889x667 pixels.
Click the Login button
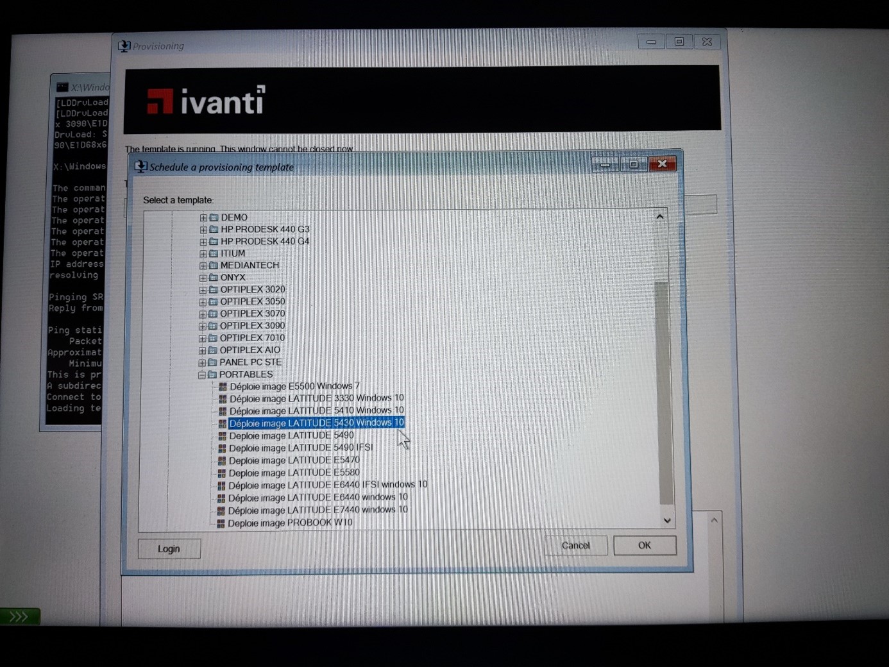(169, 549)
